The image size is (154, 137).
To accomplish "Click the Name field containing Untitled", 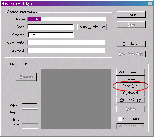I will point(67,19).
